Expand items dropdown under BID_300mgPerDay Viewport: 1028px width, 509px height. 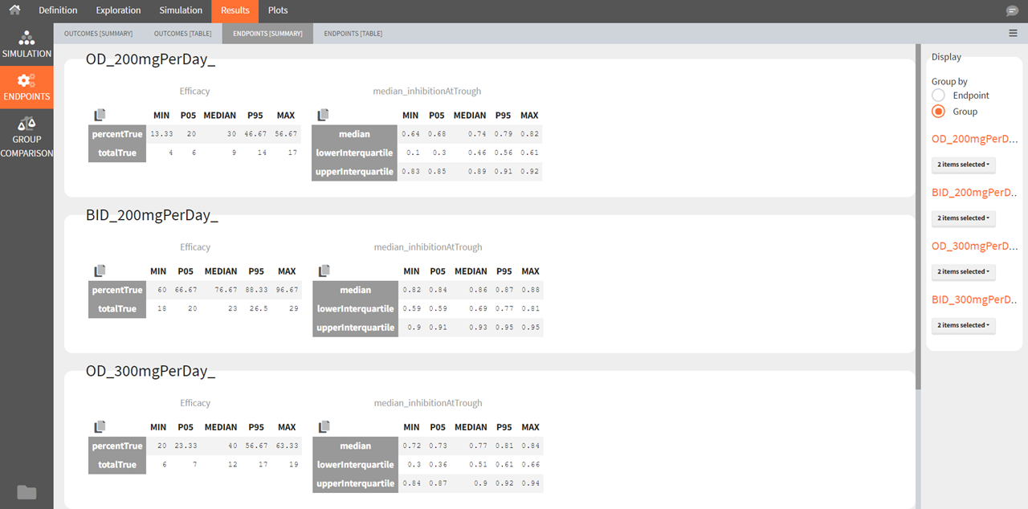pos(963,325)
